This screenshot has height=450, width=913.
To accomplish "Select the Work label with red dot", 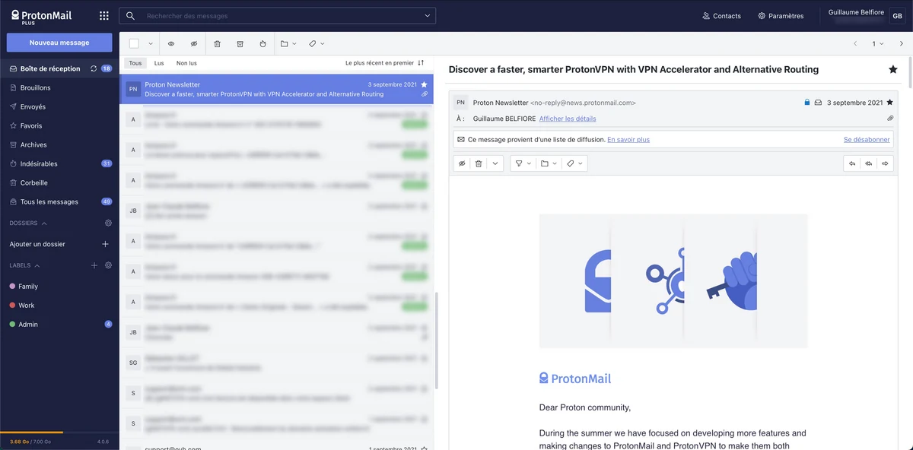I will (59, 306).
